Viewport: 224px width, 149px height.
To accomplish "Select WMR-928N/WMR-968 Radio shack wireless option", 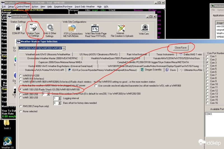I will 20,82.
